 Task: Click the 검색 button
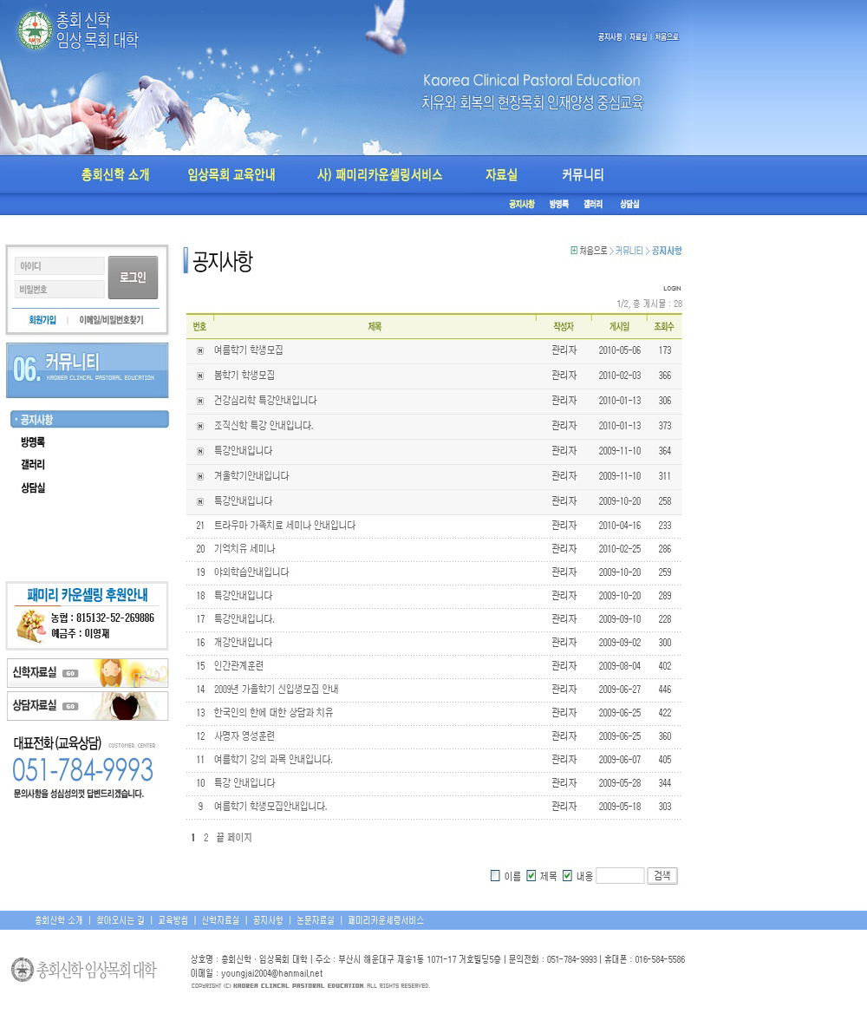coord(662,876)
